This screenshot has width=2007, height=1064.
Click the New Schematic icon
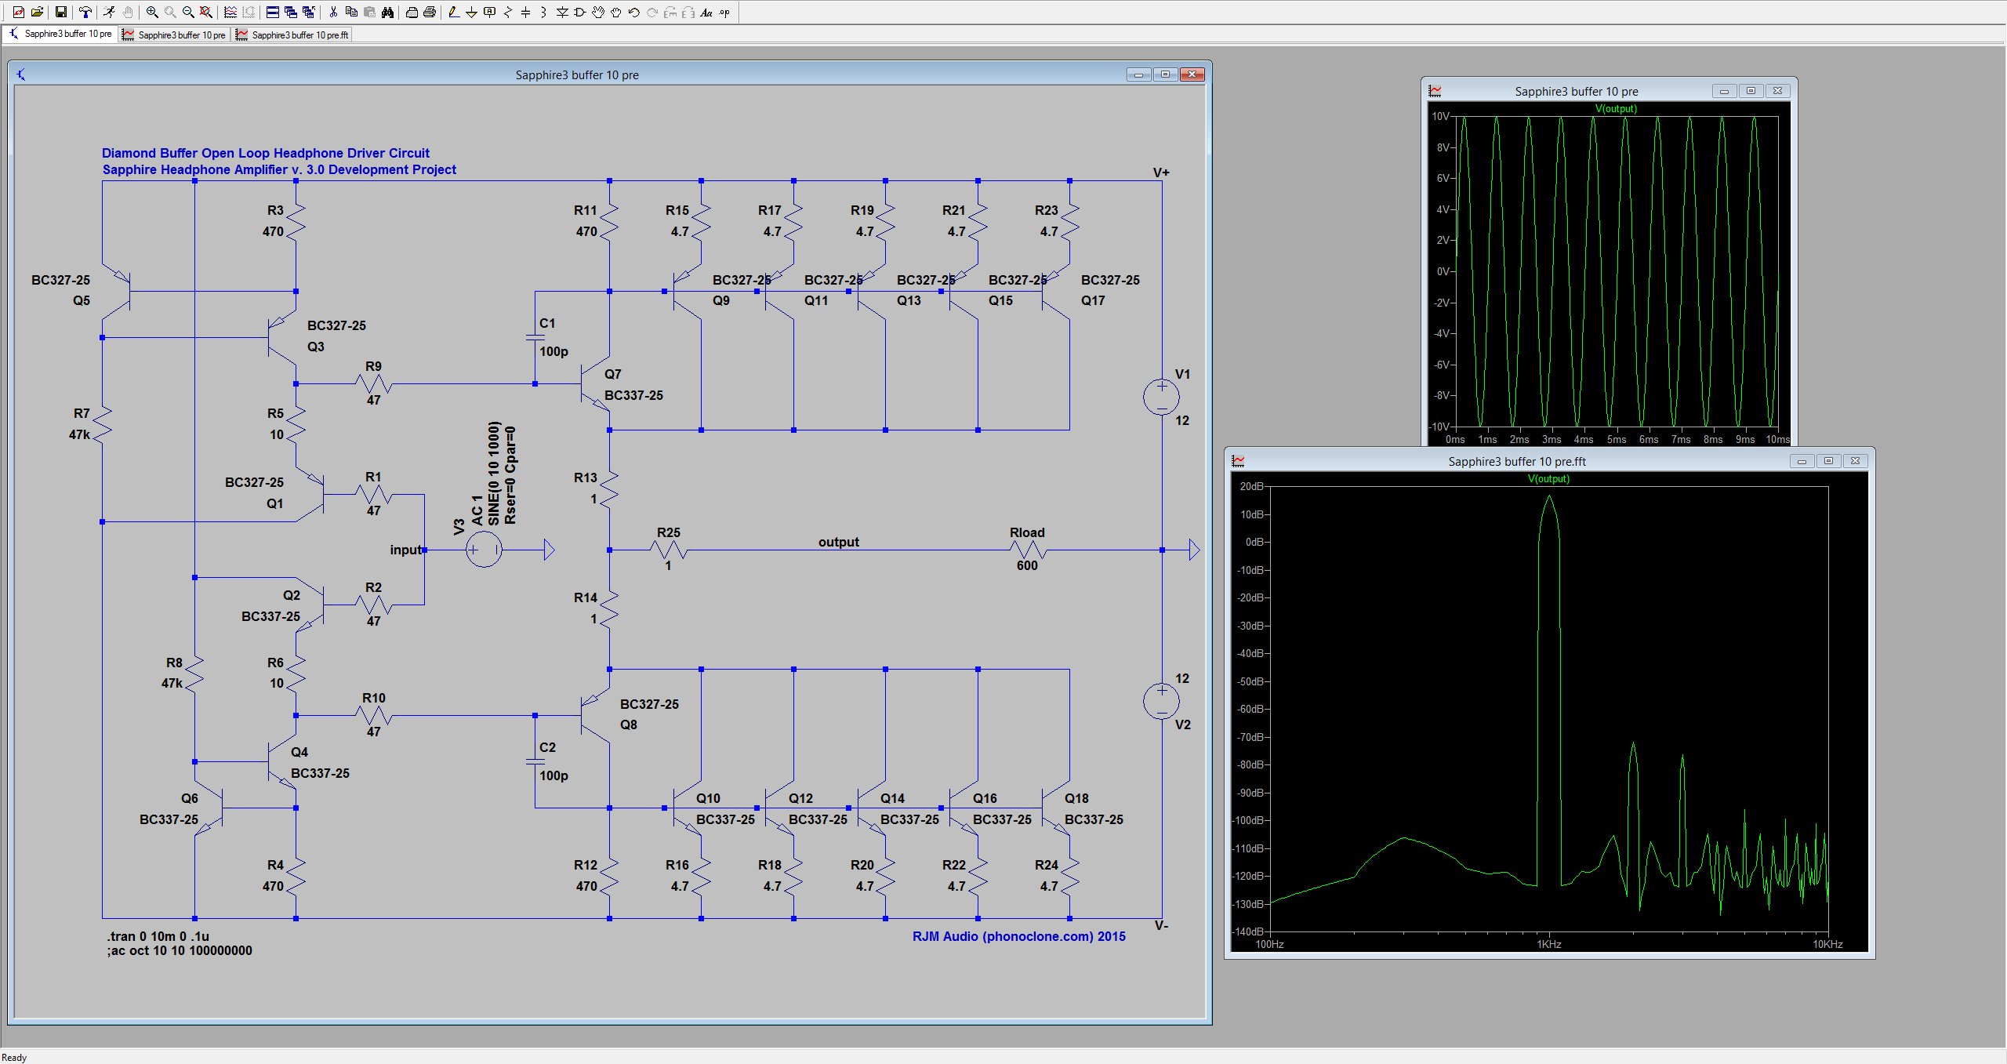coord(19,12)
